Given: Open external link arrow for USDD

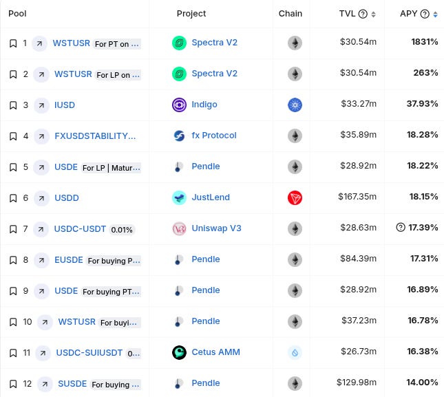Looking at the screenshot, I should tap(41, 198).
